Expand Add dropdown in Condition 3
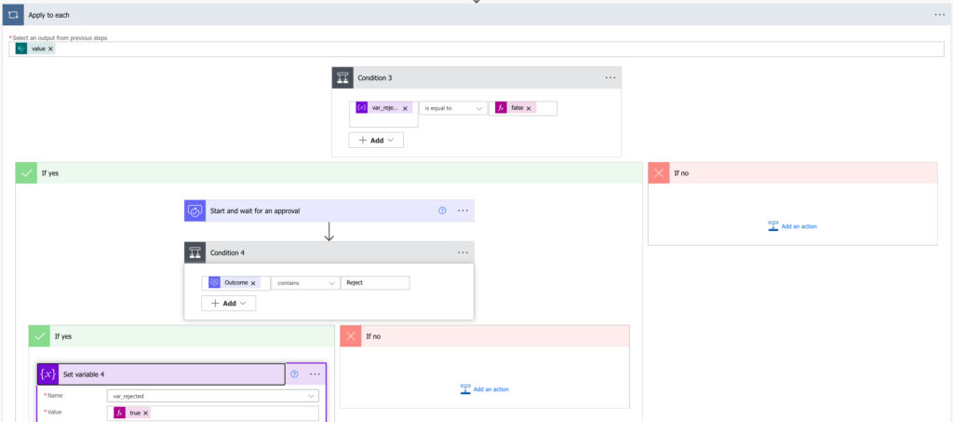953x422 pixels. point(376,140)
